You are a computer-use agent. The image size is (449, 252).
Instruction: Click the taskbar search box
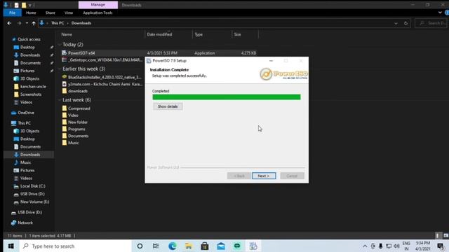(x=76, y=246)
